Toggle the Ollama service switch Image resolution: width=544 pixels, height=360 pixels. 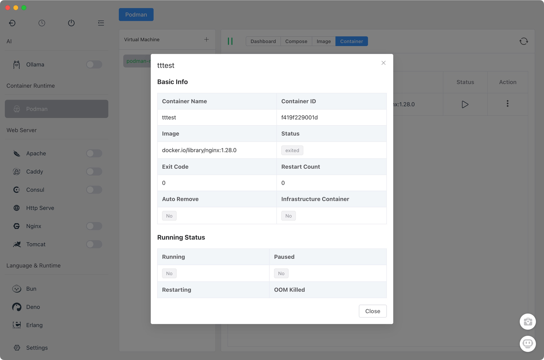point(94,65)
